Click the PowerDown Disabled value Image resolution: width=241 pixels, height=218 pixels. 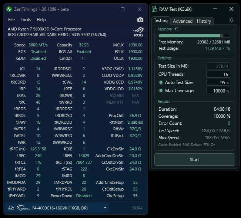[x=84, y=196]
